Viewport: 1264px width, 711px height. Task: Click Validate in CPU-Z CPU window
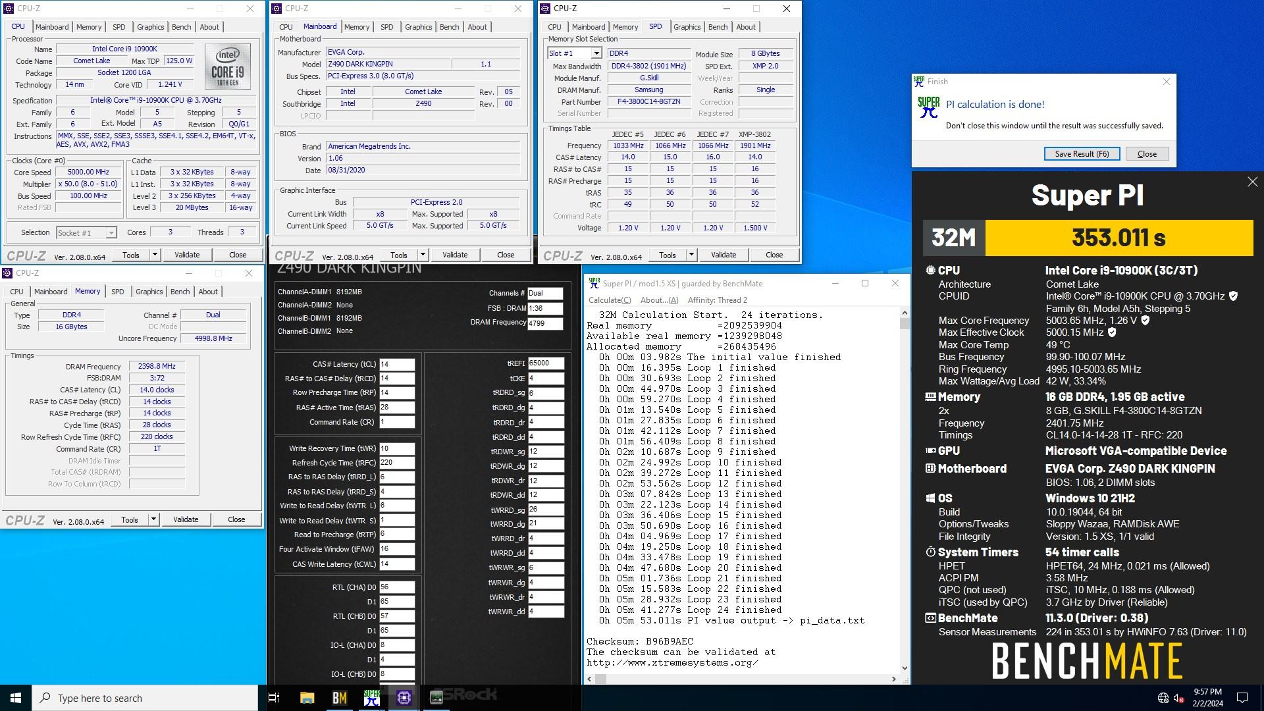click(187, 255)
